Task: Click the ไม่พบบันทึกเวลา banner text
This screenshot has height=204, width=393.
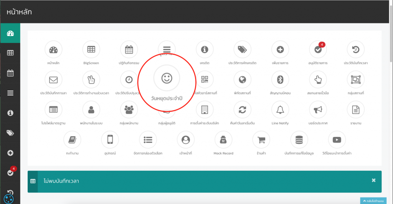Action: (61, 181)
